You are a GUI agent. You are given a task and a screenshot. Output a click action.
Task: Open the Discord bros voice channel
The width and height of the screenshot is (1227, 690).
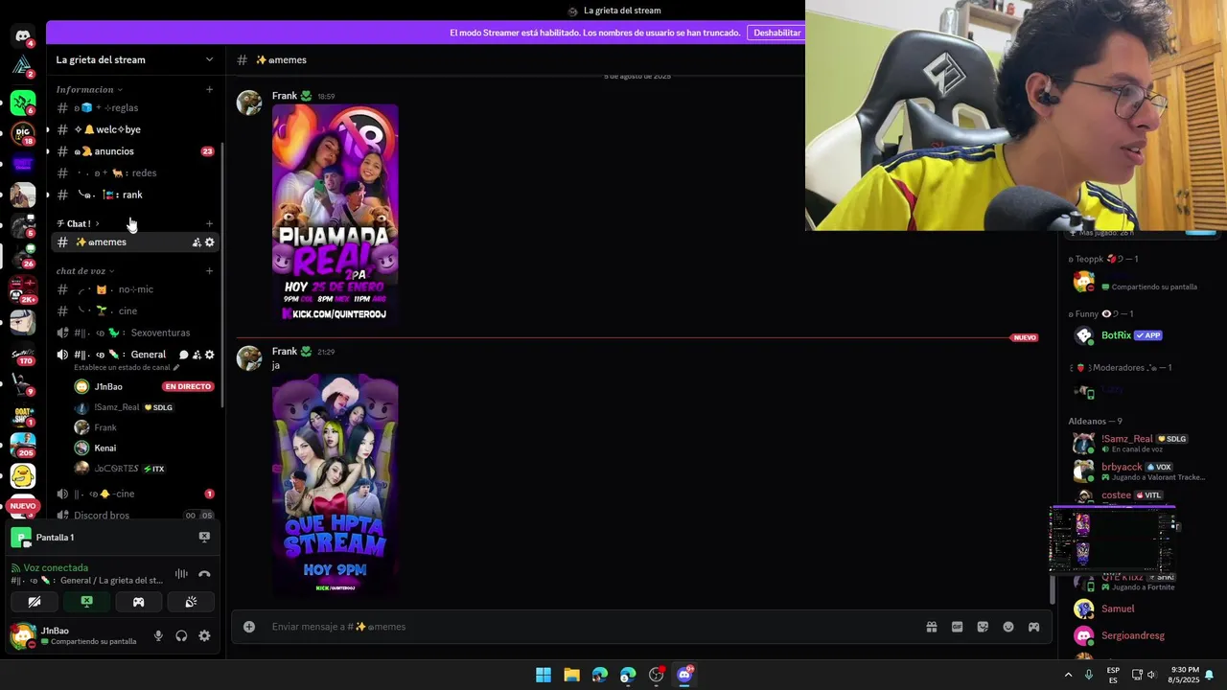[134, 516]
